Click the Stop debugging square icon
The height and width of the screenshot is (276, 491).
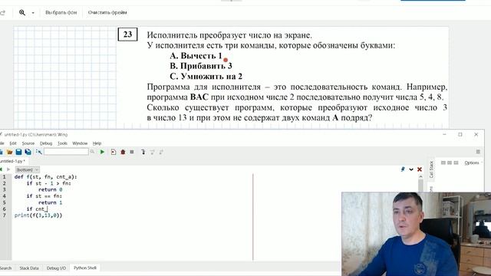click(132, 152)
